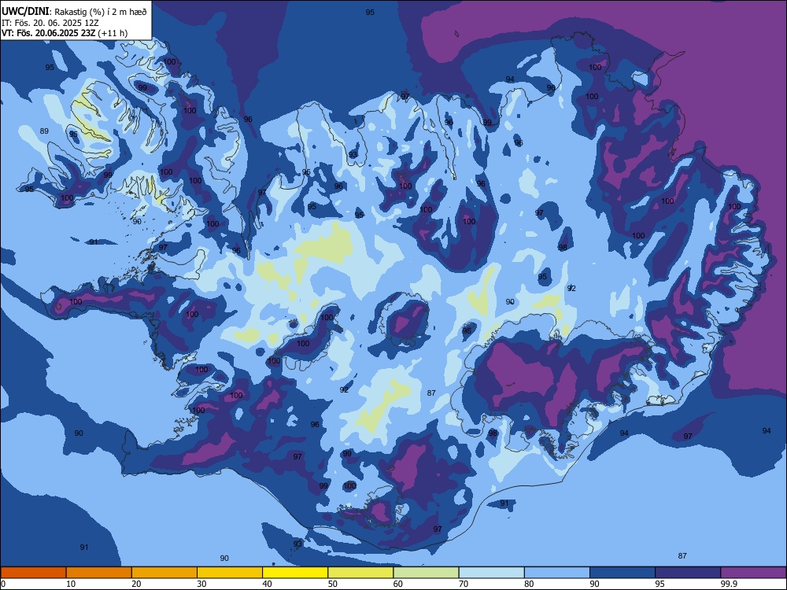Viewport: 787px width, 590px height.
Task: Click legend tick label '60'
Action: [398, 584]
